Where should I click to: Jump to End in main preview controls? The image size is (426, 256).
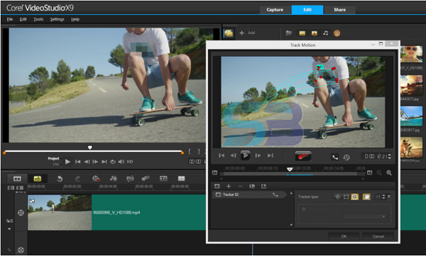coord(104,162)
